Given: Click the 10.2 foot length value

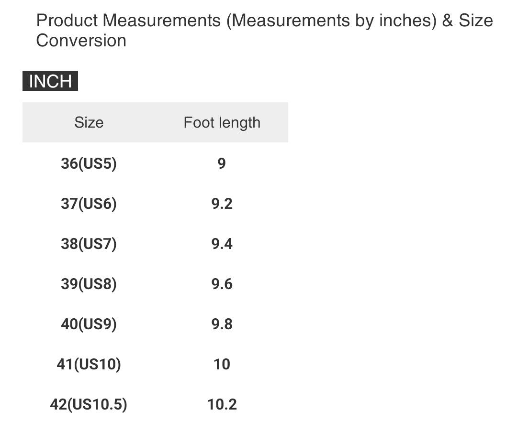Looking at the screenshot, I should (222, 405).
